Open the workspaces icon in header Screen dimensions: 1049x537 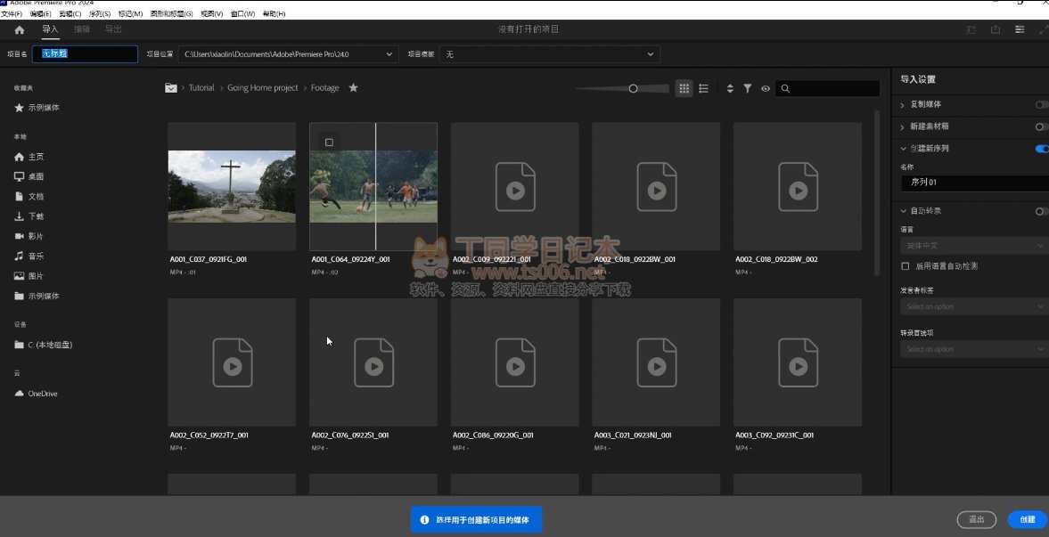click(1020, 29)
